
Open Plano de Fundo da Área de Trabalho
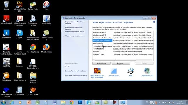(x=97, y=73)
